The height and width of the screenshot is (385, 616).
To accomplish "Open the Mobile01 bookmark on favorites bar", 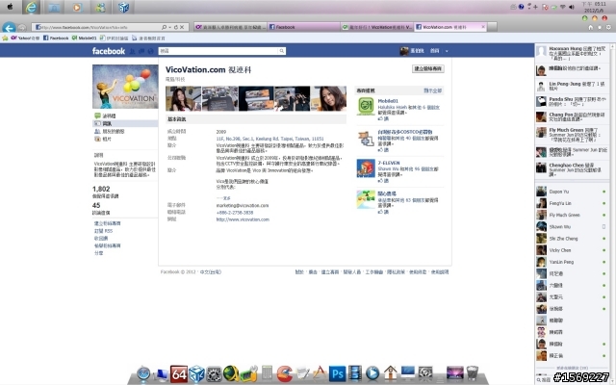I will 84,38.
